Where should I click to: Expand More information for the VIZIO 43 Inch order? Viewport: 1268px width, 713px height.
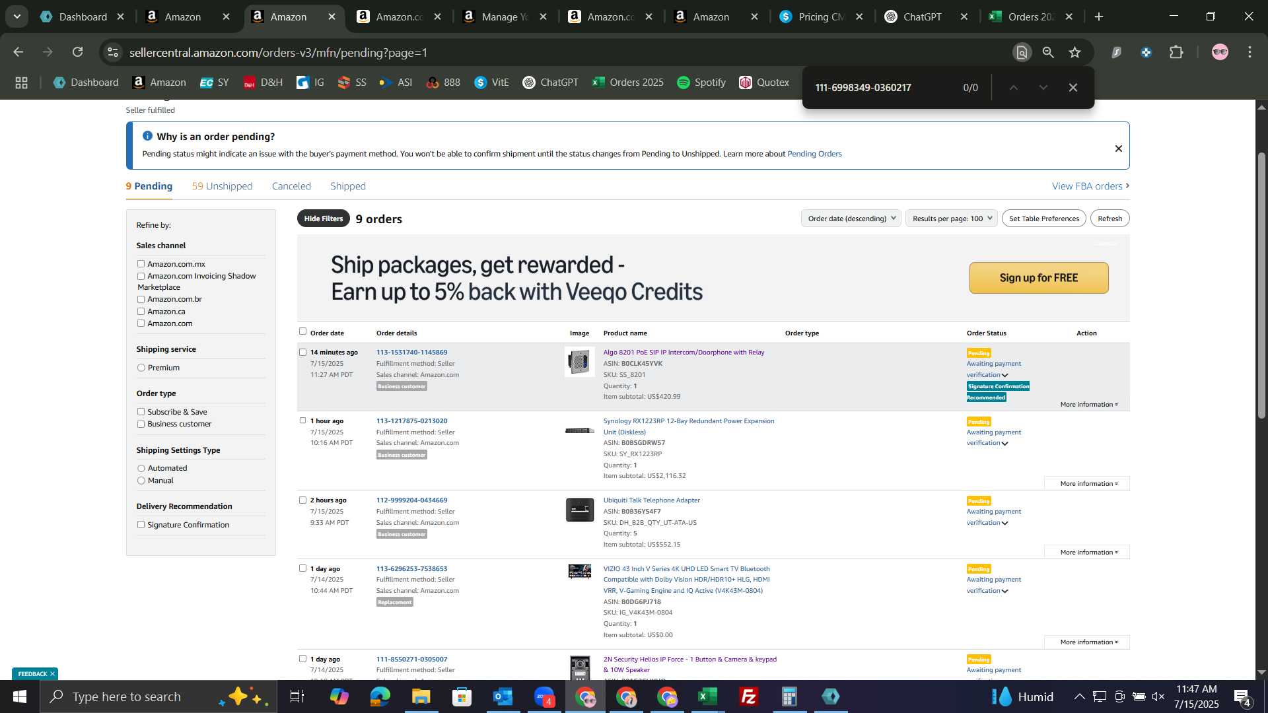(1087, 642)
